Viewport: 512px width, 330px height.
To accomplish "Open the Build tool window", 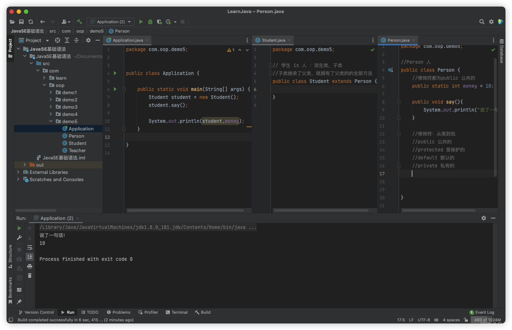I will (x=203, y=312).
